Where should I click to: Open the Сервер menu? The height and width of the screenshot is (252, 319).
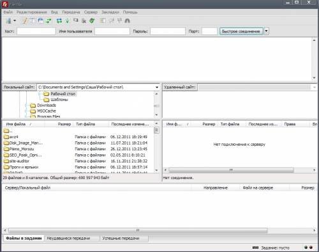(x=91, y=12)
